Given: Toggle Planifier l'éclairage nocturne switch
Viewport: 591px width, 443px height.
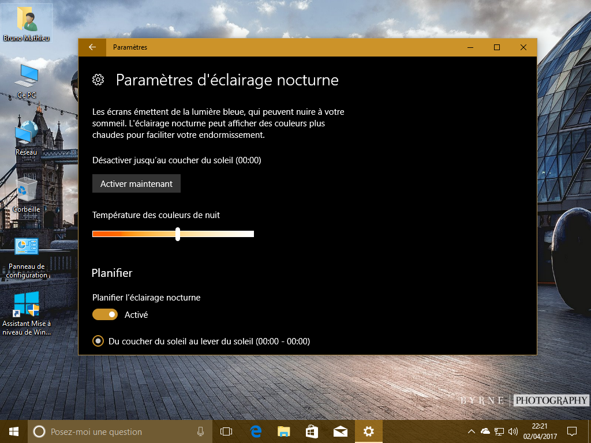Looking at the screenshot, I should click(x=105, y=314).
